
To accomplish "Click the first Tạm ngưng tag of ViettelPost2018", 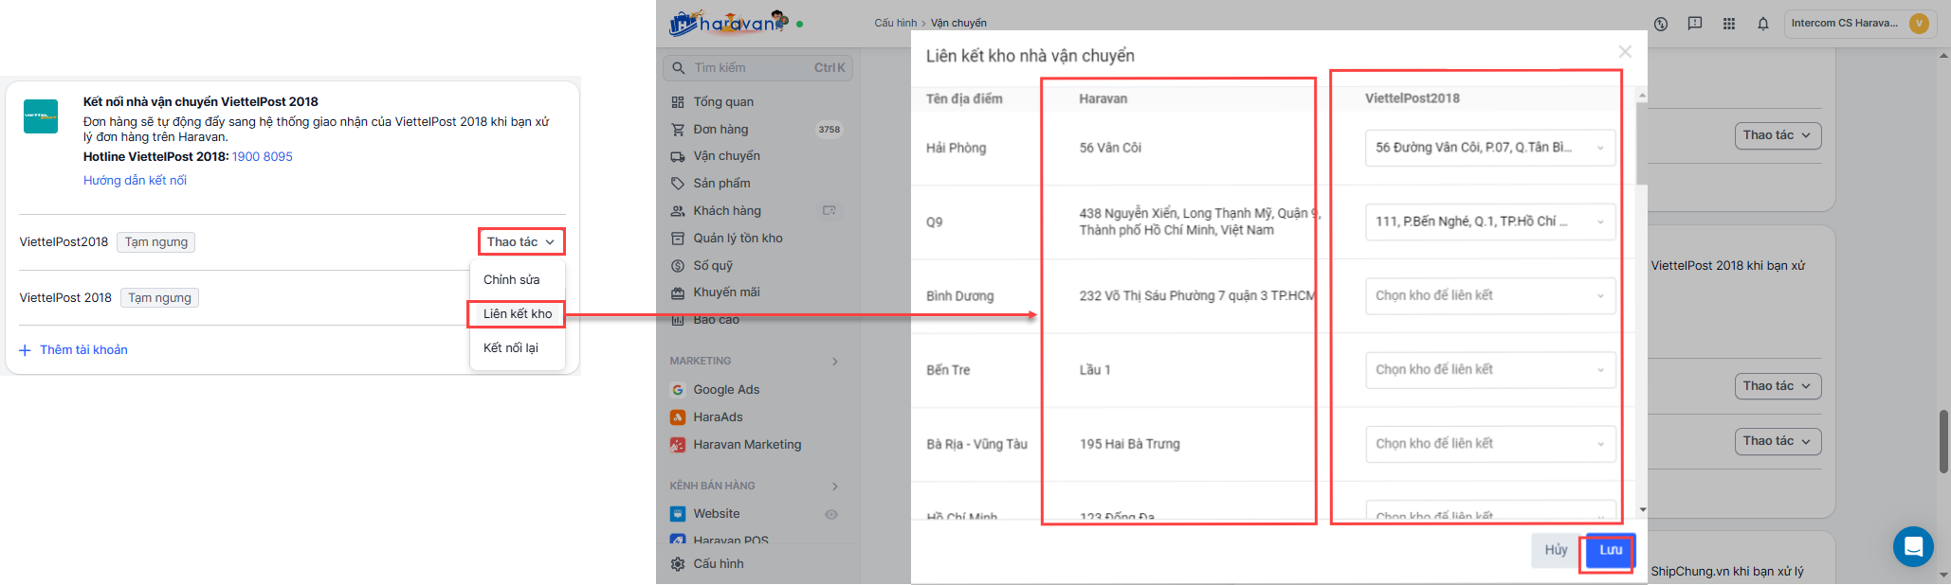I will (156, 242).
